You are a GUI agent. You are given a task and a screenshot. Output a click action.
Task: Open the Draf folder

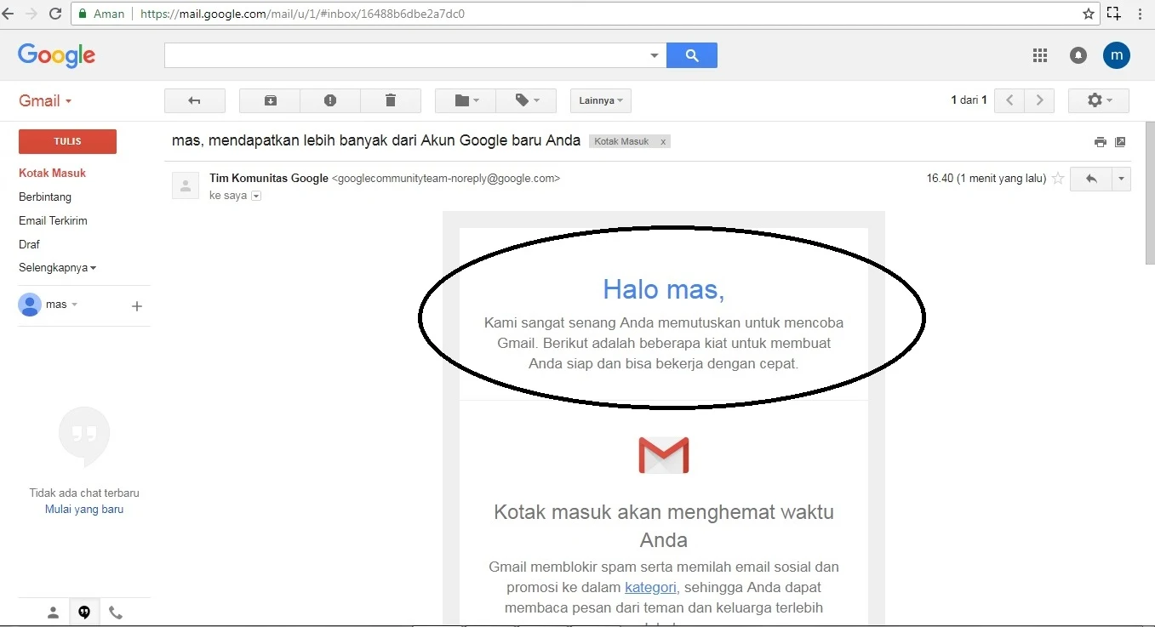tap(29, 244)
